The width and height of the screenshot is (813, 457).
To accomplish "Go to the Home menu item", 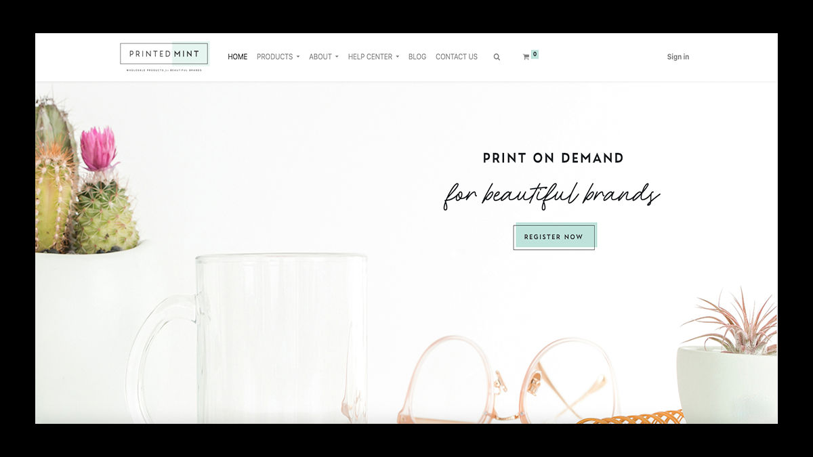I will (238, 57).
